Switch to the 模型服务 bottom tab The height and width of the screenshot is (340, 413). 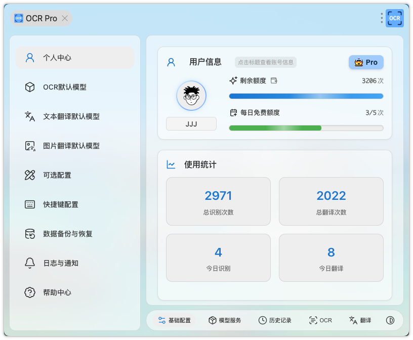(225, 320)
